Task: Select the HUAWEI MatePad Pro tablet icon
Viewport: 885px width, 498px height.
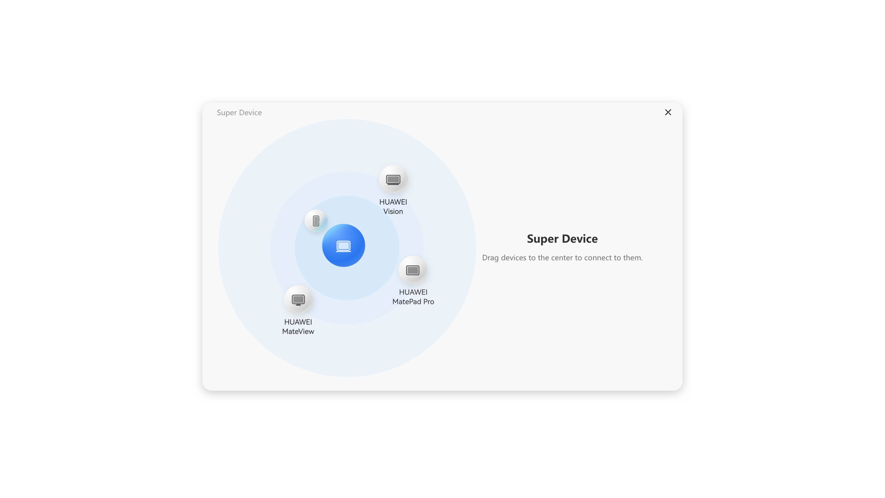Action: (413, 270)
